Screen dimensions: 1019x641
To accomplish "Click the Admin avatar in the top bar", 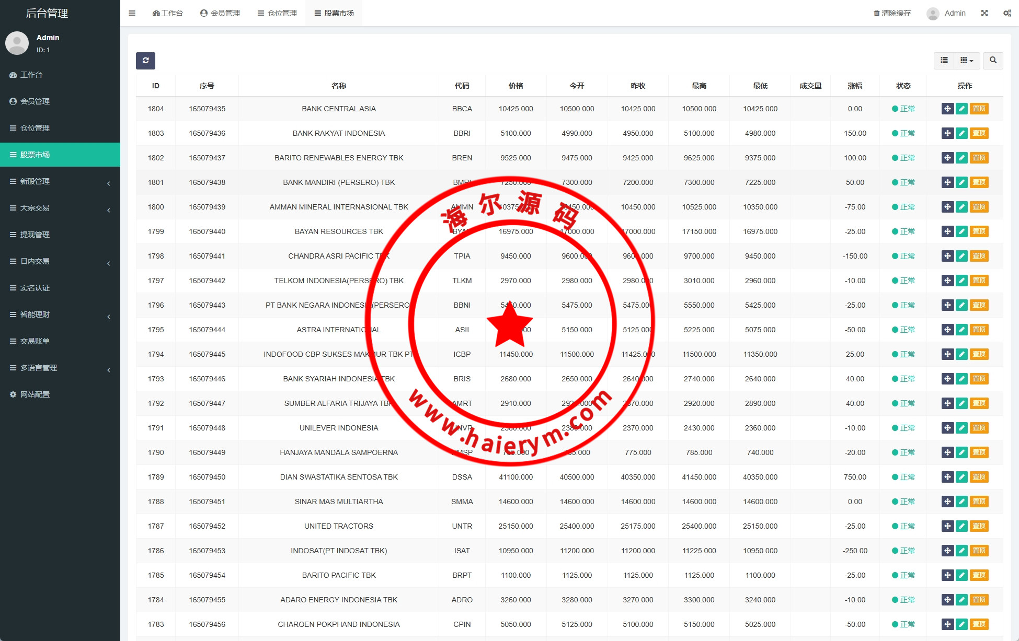I will click(933, 14).
